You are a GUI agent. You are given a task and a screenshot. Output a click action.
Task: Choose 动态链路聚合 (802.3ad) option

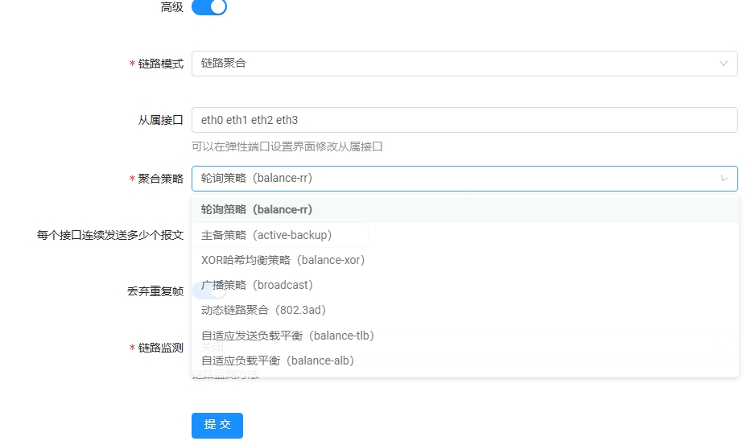(263, 310)
